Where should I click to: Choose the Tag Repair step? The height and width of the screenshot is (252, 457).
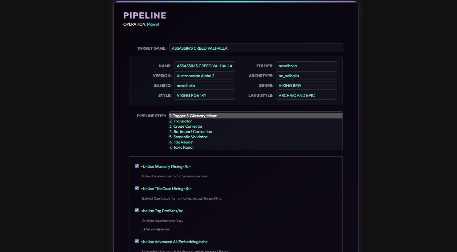pos(255,142)
